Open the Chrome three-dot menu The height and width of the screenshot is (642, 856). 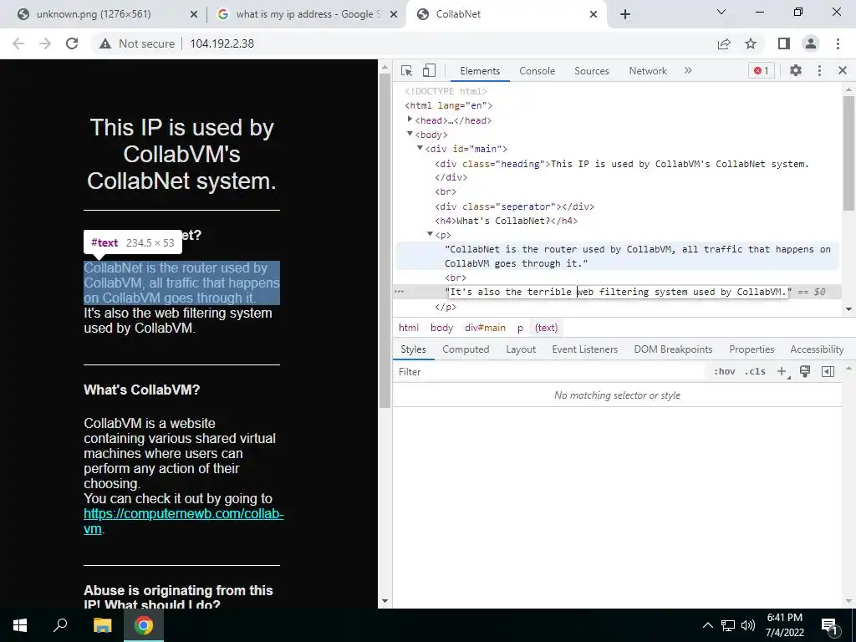click(x=838, y=43)
